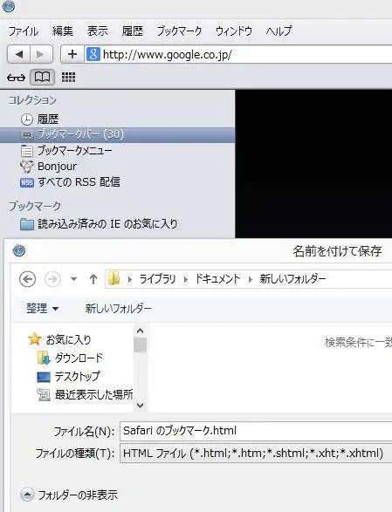Click the Safari compass icon in title bar

coord(8,5)
